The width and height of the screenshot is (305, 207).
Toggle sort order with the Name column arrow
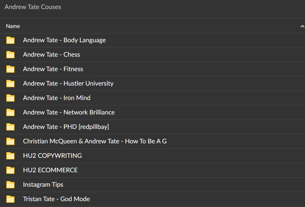[x=302, y=26]
